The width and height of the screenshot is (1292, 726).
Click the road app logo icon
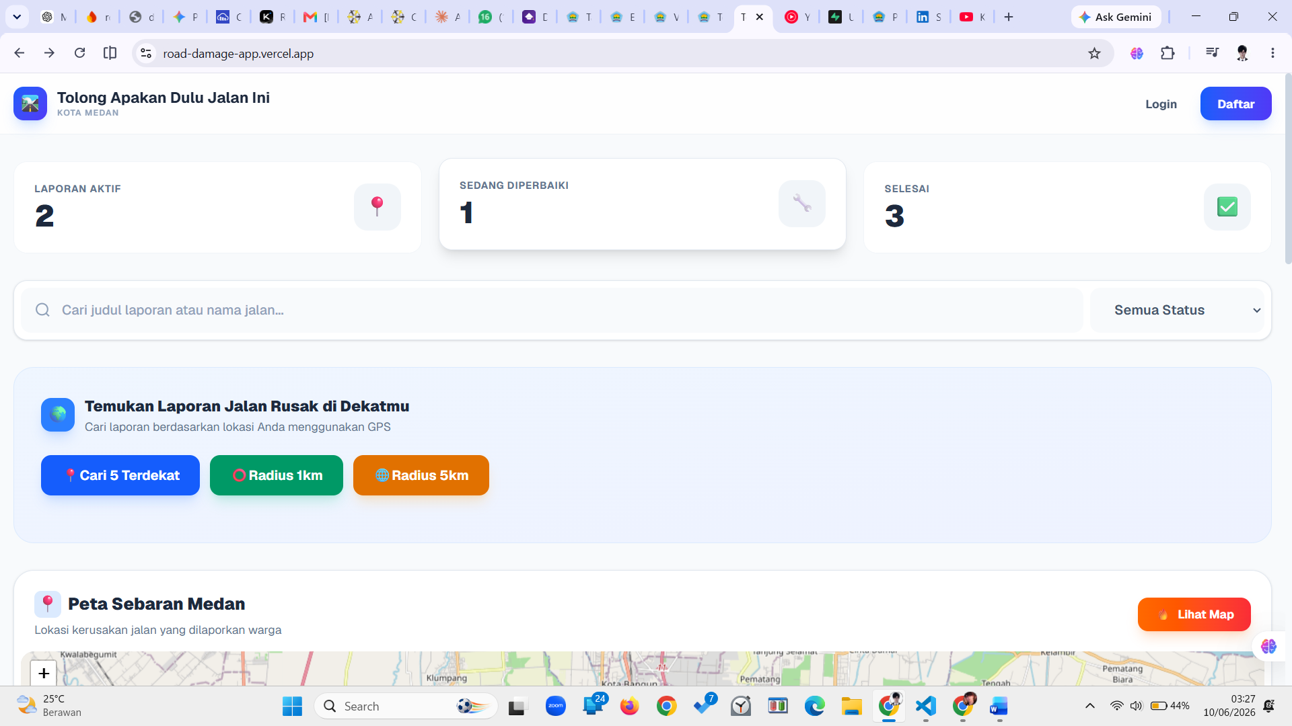[30, 104]
